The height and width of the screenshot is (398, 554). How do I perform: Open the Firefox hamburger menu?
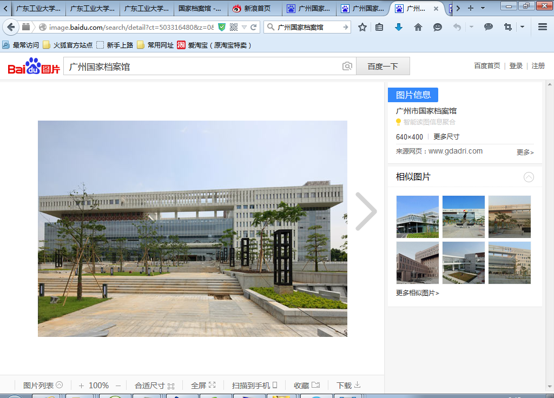542,27
